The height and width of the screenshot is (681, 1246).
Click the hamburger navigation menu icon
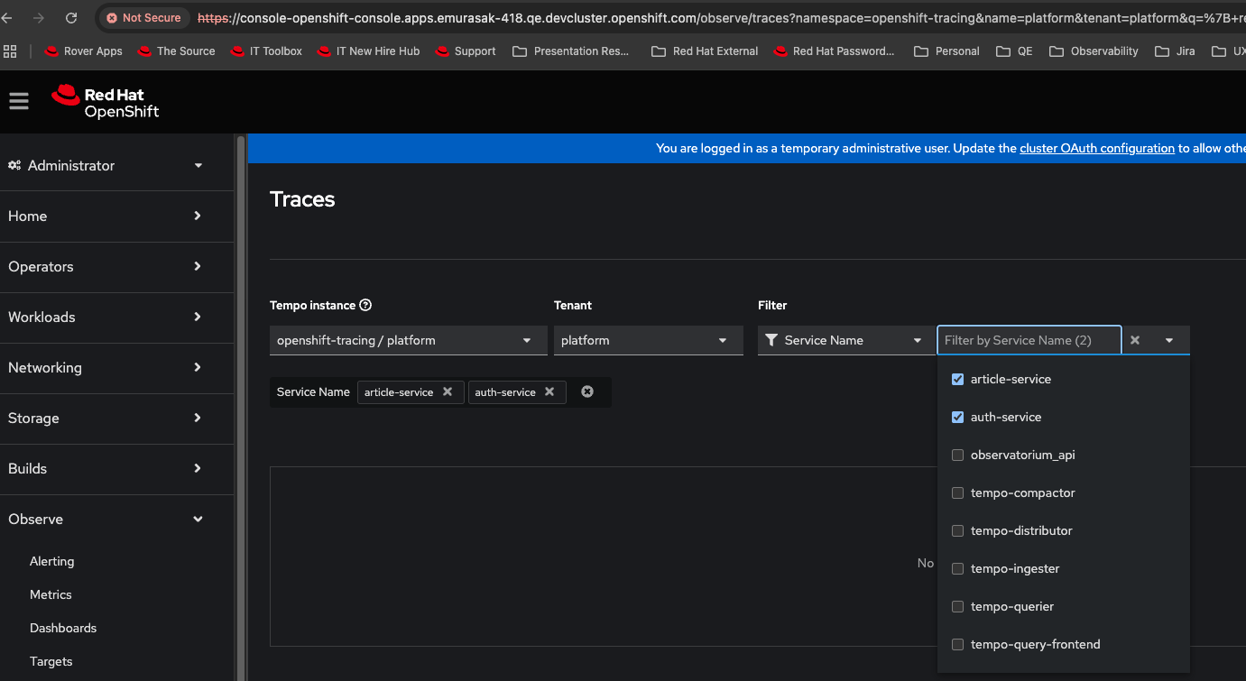[19, 102]
